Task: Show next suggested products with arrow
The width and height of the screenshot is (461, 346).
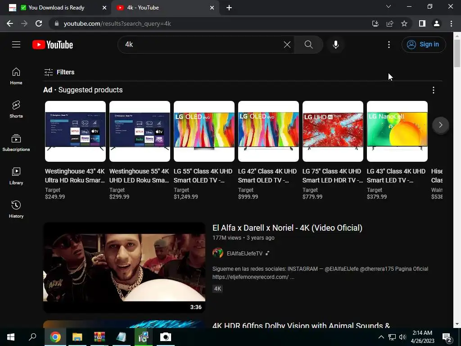Action: click(x=440, y=125)
